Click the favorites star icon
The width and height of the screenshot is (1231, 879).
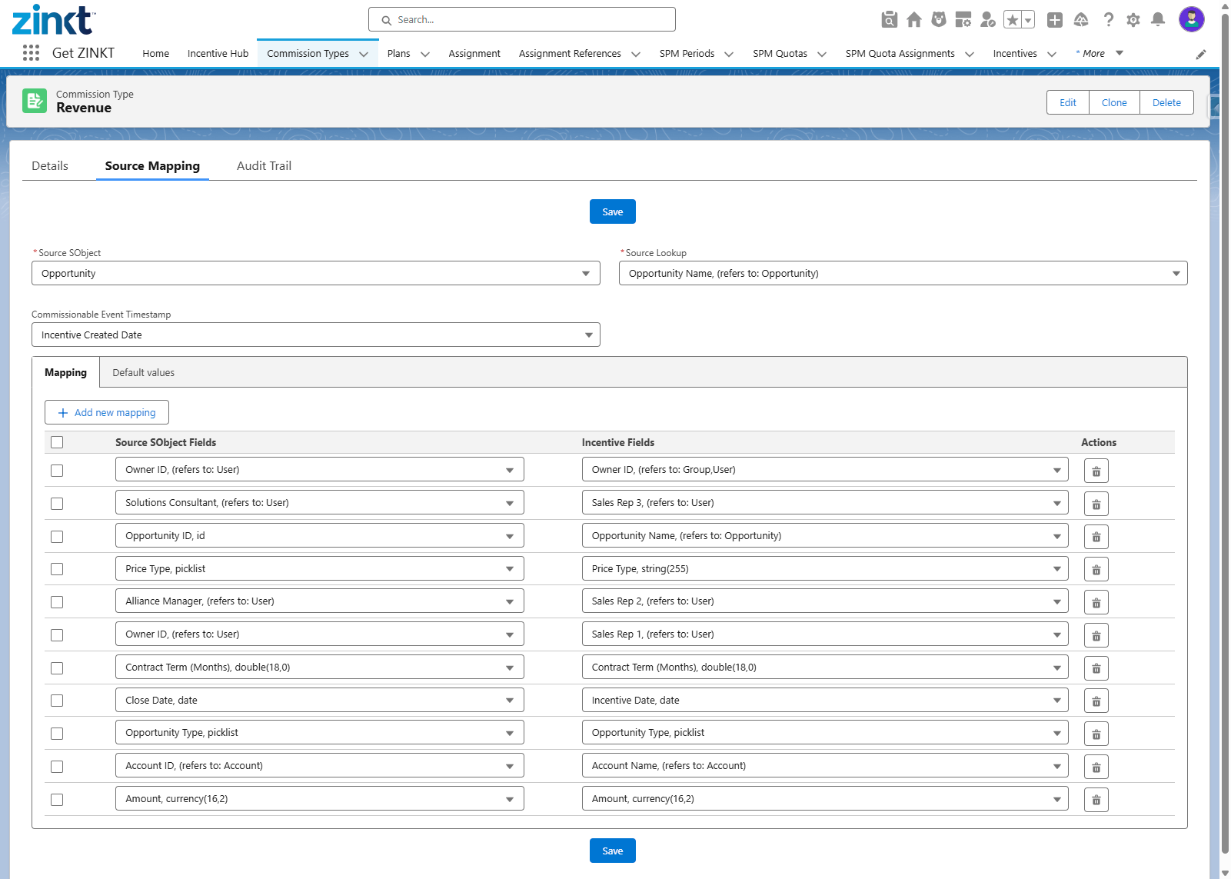[1013, 20]
